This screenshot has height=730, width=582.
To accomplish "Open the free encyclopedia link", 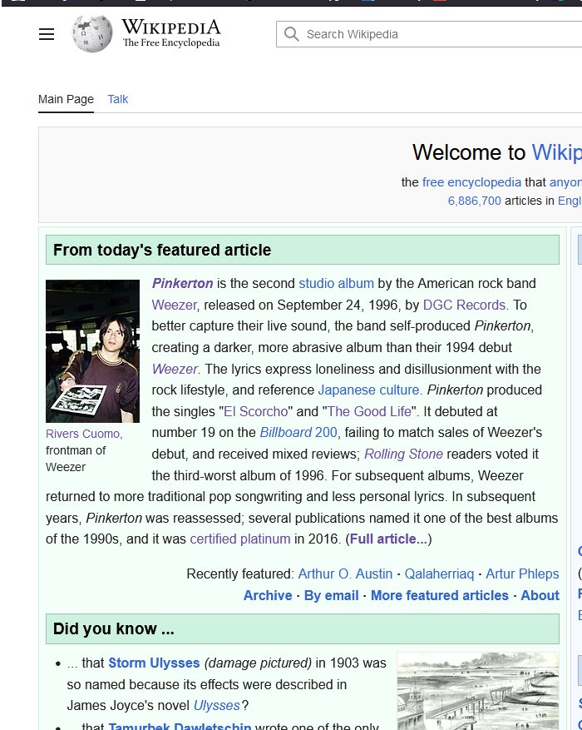I will (471, 182).
